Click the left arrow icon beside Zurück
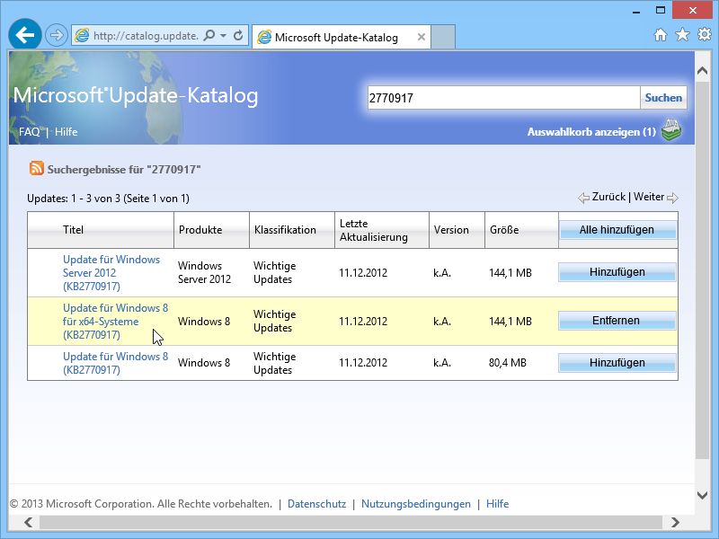This screenshot has height=539, width=719. [x=583, y=198]
